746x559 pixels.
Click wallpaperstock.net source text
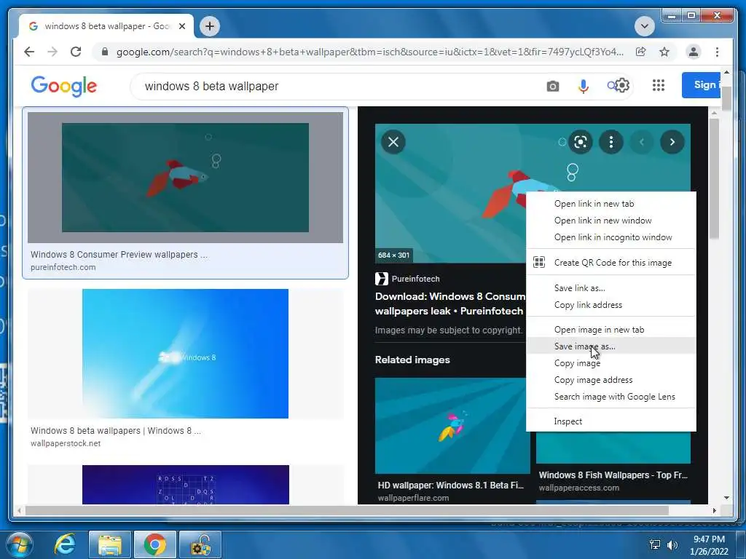tap(66, 443)
